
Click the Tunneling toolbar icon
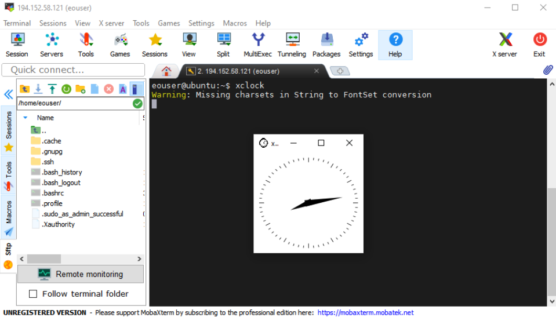[292, 45]
